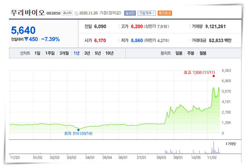Click the 최저 510 (03/19) label
Screen dimensions: 247x168
[78, 134]
